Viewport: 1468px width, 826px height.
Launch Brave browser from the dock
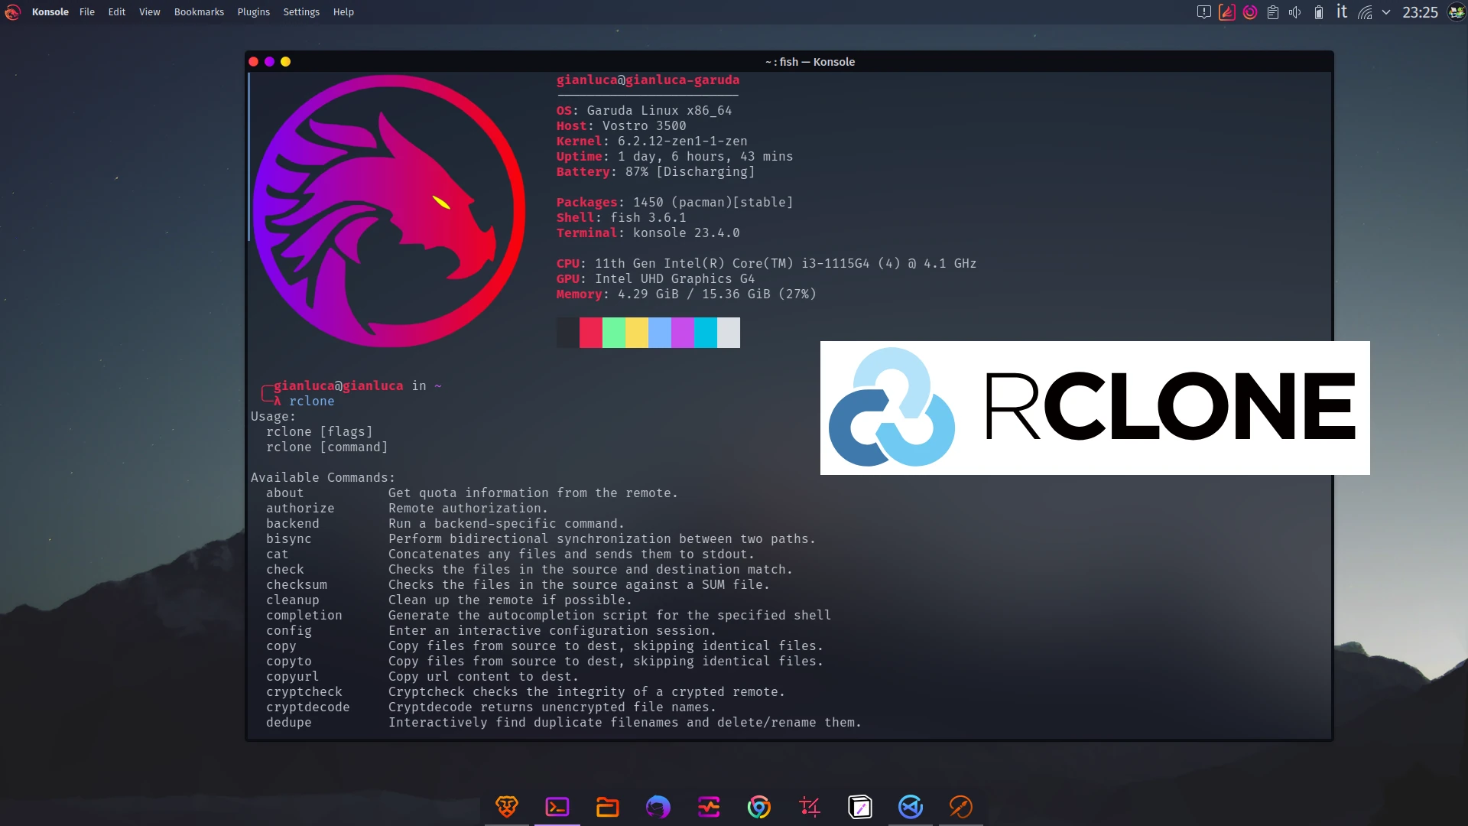505,806
